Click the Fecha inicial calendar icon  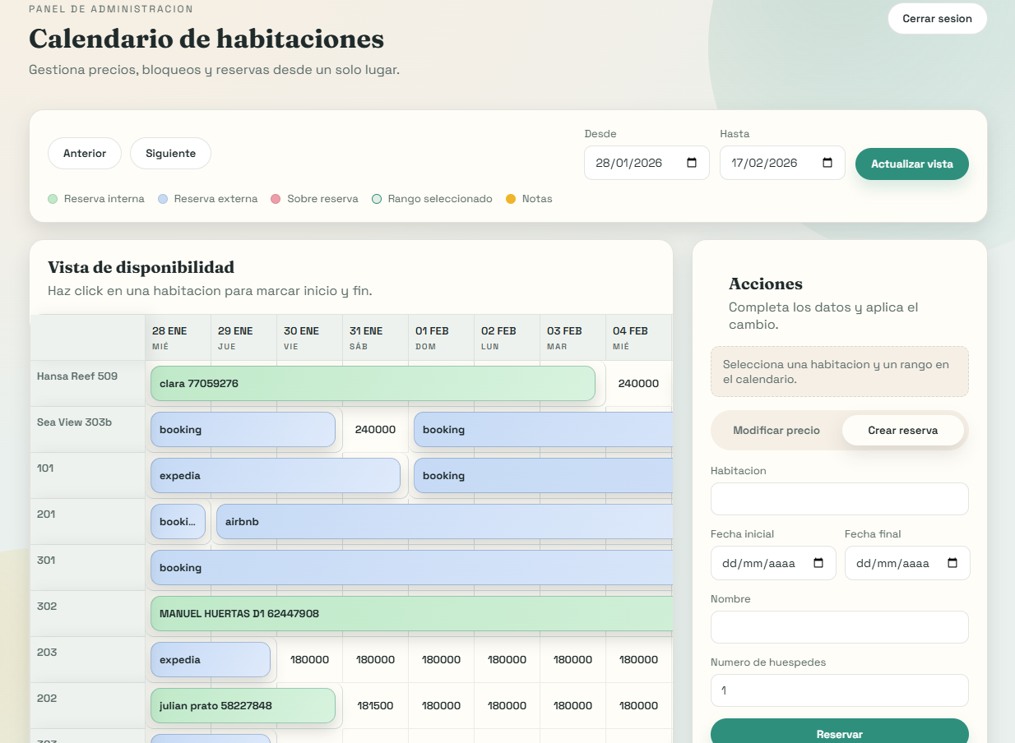(818, 563)
